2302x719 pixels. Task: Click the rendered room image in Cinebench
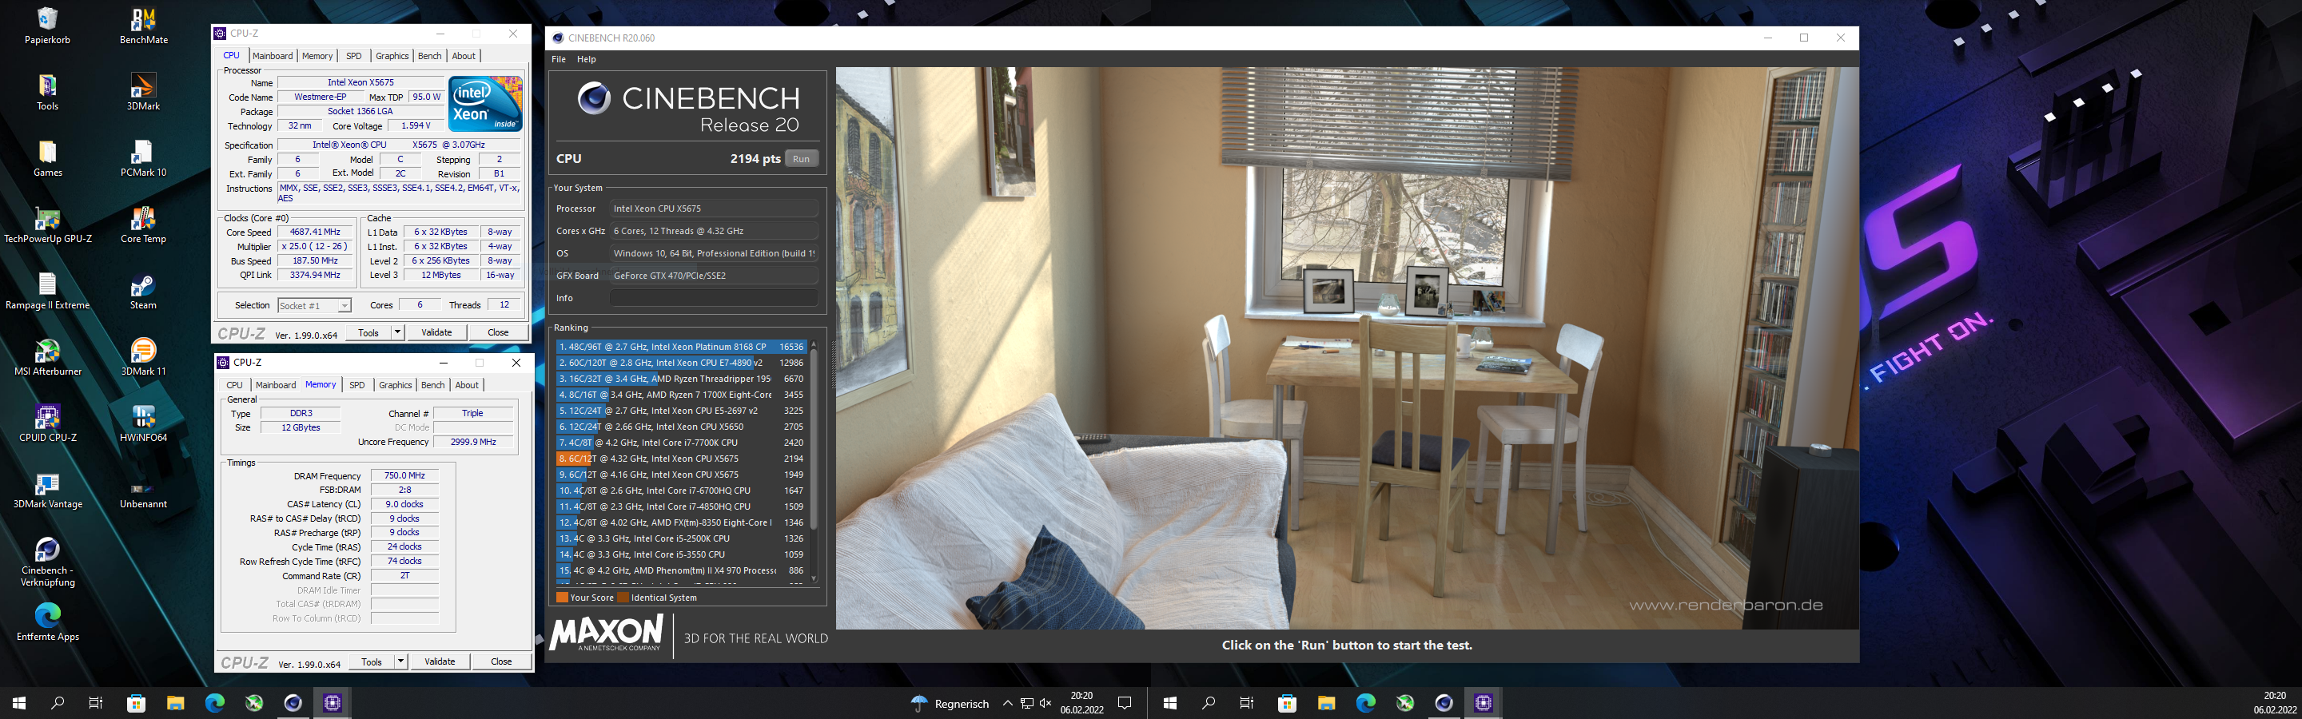[x=1347, y=348]
